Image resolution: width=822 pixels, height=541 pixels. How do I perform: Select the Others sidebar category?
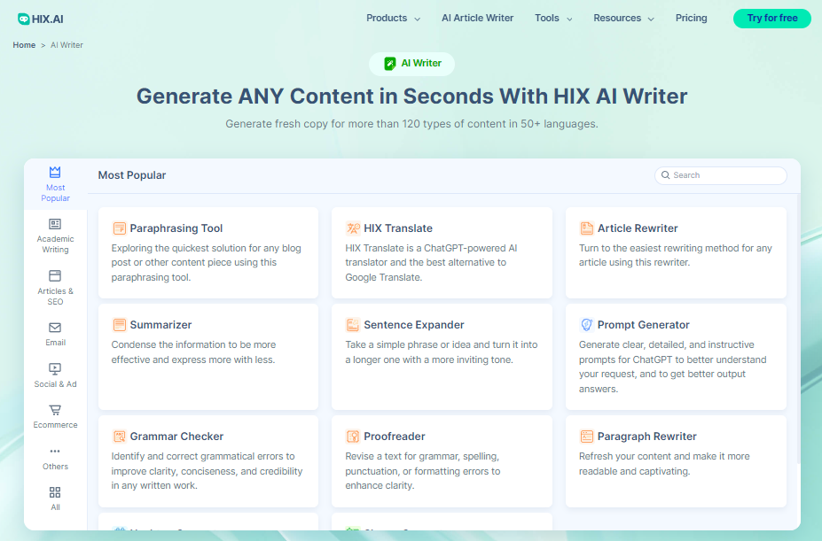coord(55,456)
